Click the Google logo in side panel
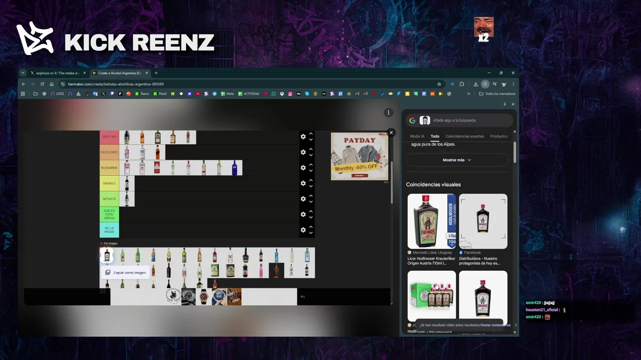The height and width of the screenshot is (360, 641). pyautogui.click(x=412, y=120)
